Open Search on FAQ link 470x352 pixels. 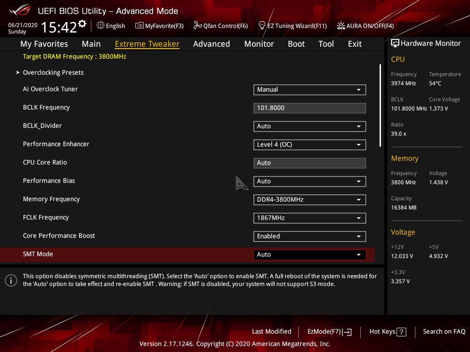(444, 332)
